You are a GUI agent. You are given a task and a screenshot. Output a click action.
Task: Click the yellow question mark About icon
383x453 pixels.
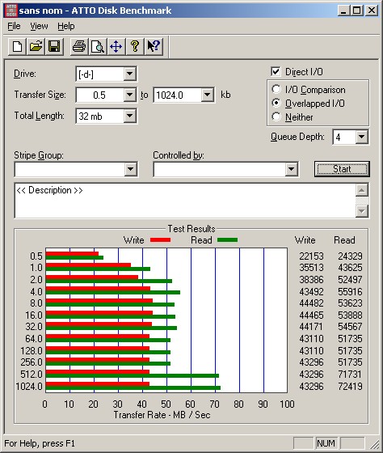click(135, 46)
